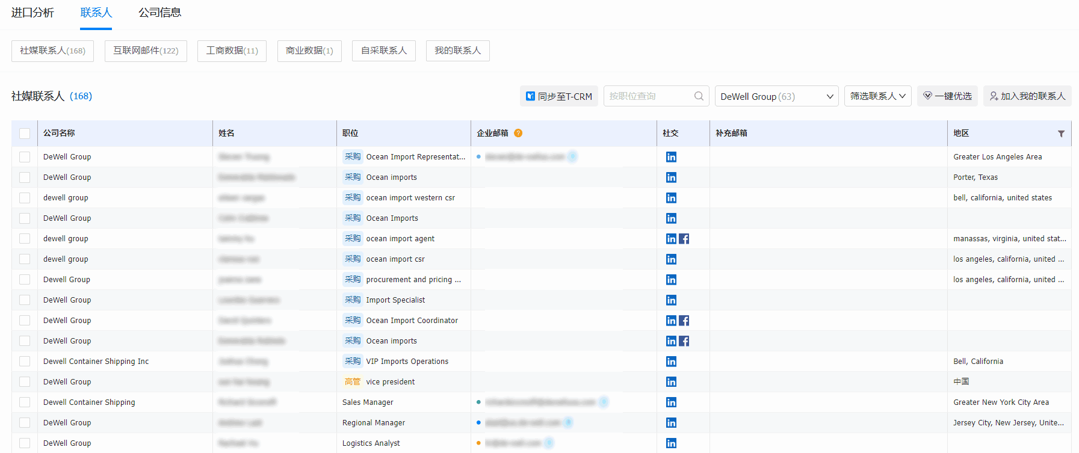Click into the 按职位查询 search field

pos(649,96)
